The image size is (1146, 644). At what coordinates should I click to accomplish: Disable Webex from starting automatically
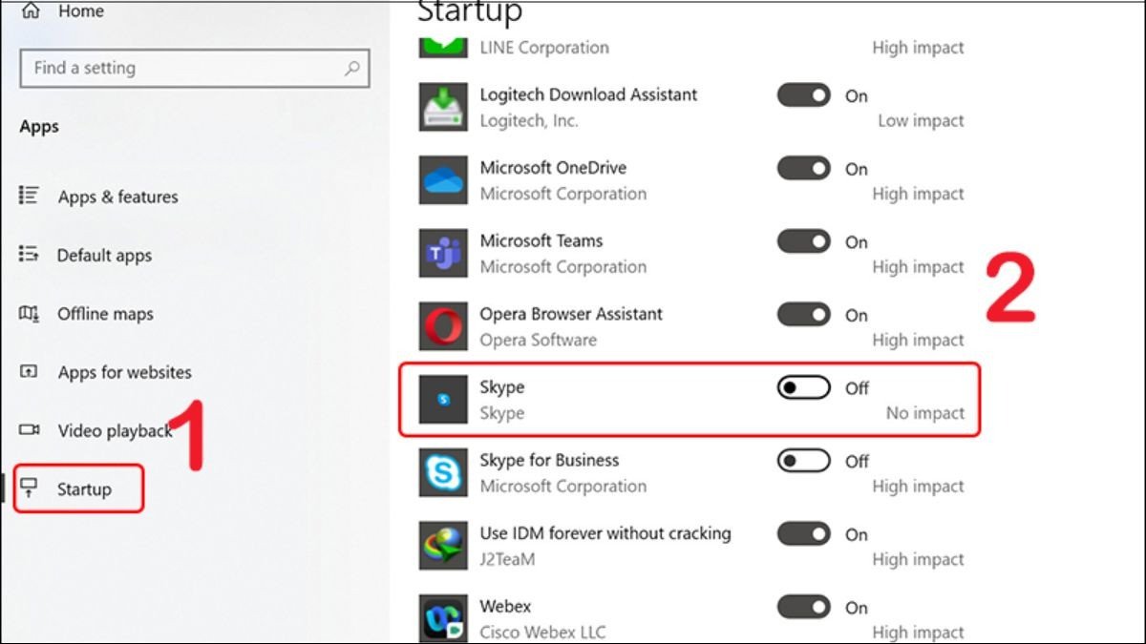click(x=803, y=608)
